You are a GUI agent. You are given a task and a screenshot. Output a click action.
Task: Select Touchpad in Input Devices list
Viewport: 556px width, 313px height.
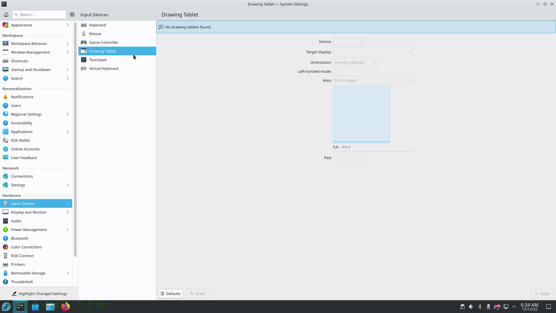click(x=117, y=60)
